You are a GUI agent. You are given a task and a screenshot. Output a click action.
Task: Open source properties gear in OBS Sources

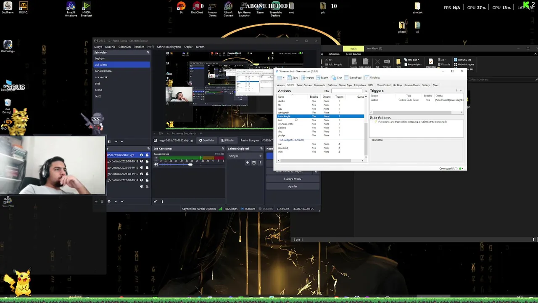tap(109, 201)
